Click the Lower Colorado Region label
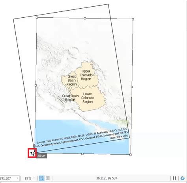This screenshot has height=183, width=187. tap(88, 98)
